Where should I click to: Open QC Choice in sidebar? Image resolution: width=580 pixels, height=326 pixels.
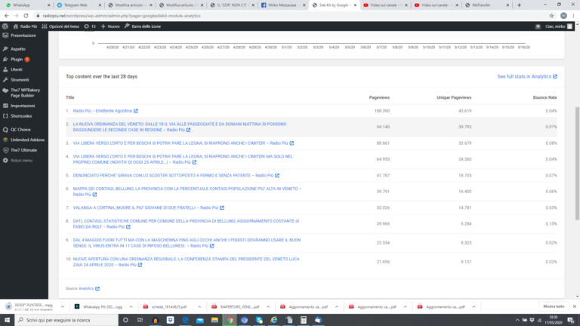(x=20, y=129)
